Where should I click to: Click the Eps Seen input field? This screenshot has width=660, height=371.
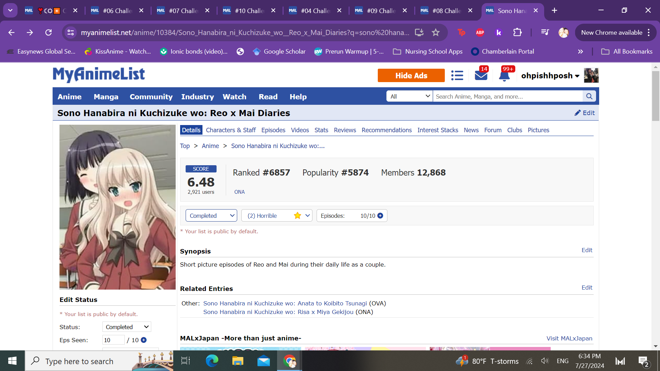(113, 340)
